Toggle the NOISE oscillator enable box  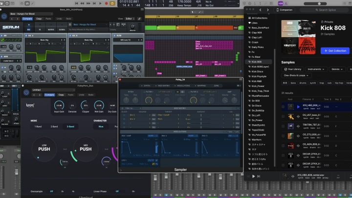(x=1, y=57)
